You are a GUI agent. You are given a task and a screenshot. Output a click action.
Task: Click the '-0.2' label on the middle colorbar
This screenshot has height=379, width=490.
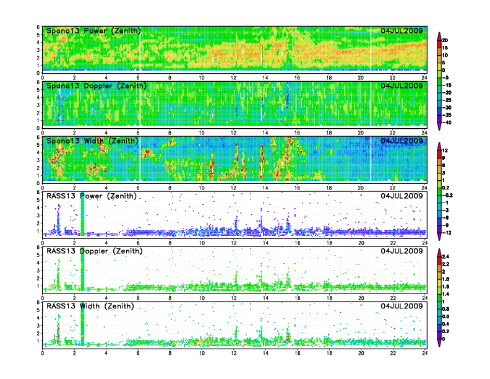pos(447,196)
